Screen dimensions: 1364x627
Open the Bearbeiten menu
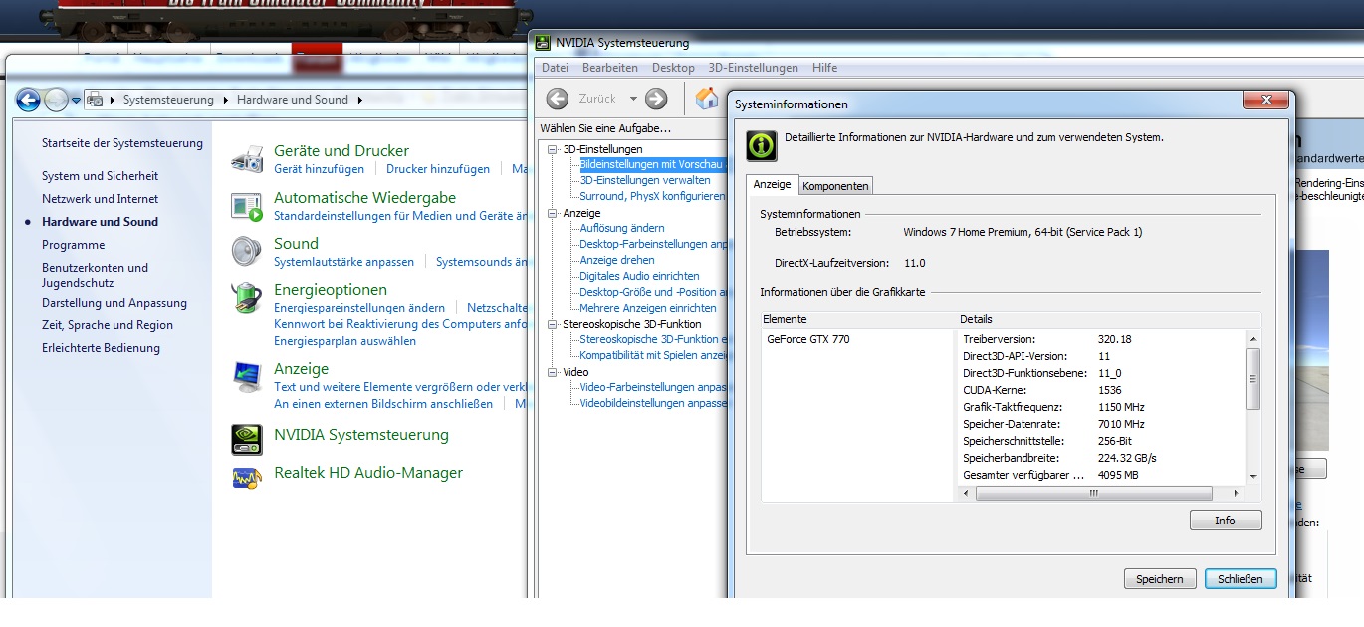[x=610, y=68]
